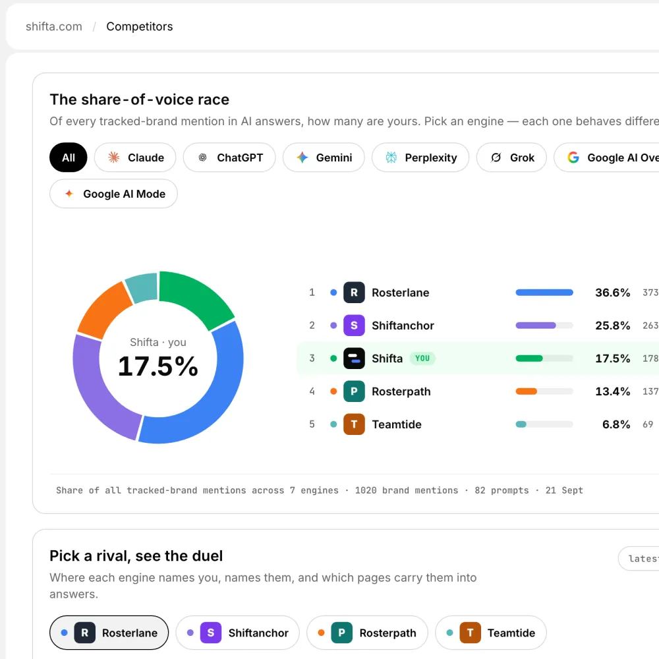
Task: Click the Shiftanchor name in ranking list
Action: [x=403, y=326]
